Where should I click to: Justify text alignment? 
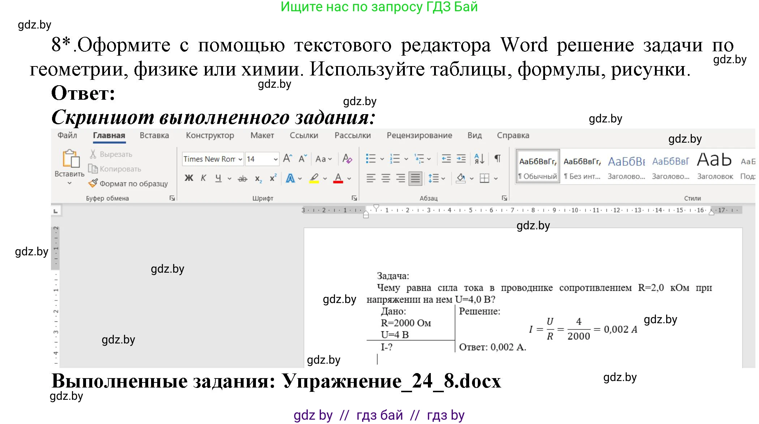click(415, 178)
